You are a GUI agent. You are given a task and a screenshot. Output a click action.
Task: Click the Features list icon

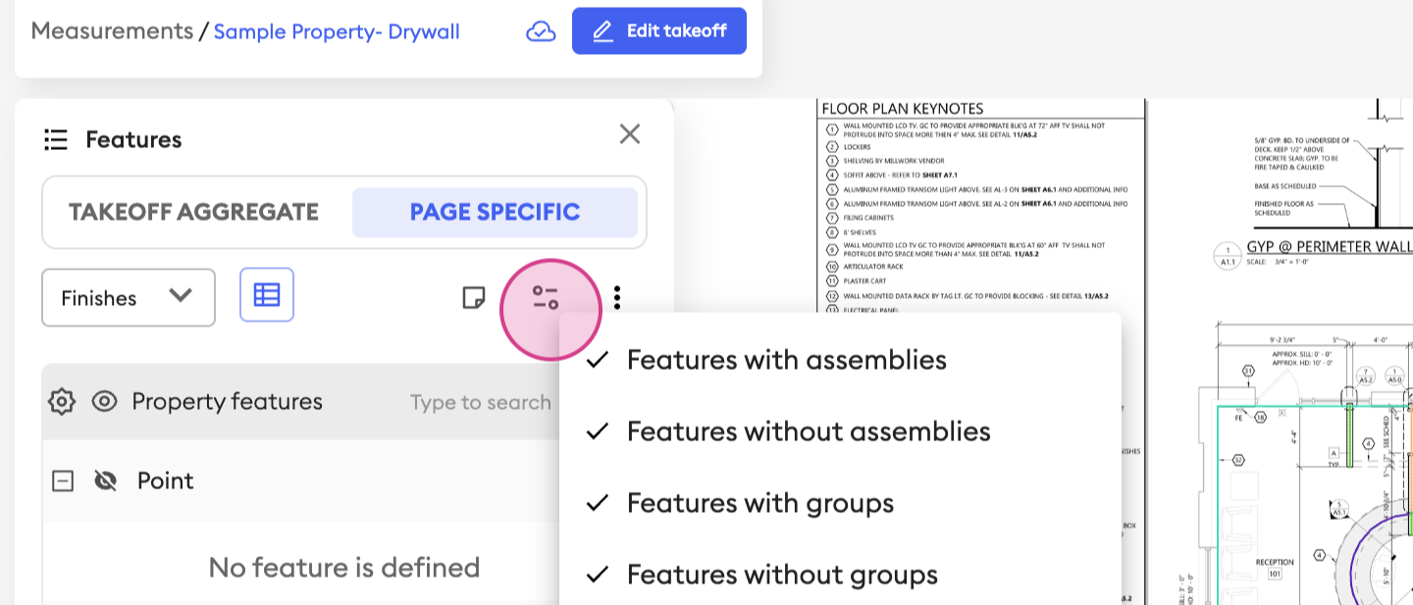[56, 139]
